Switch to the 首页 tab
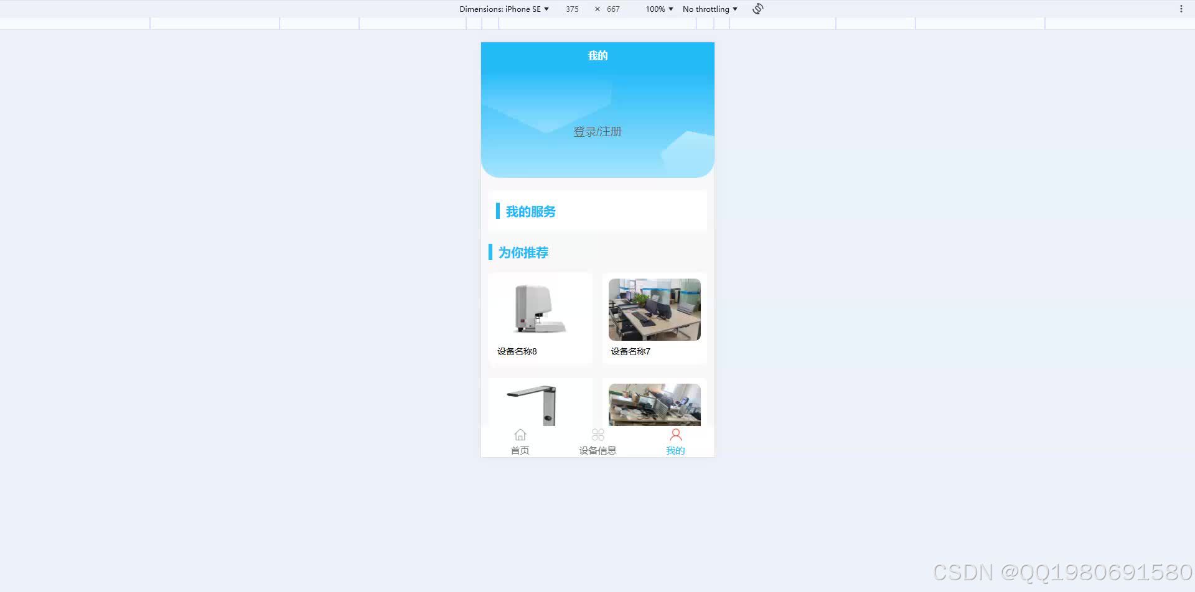 [x=520, y=450]
